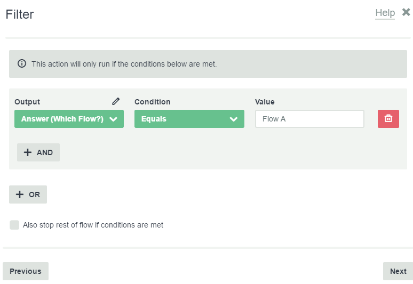Click the plus icon on the OR button
413x284 pixels.
(x=20, y=194)
